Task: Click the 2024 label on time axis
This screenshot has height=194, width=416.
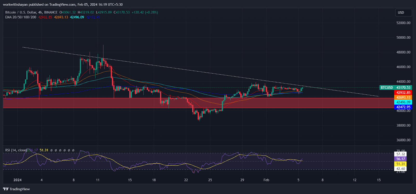Action: click(x=17, y=180)
